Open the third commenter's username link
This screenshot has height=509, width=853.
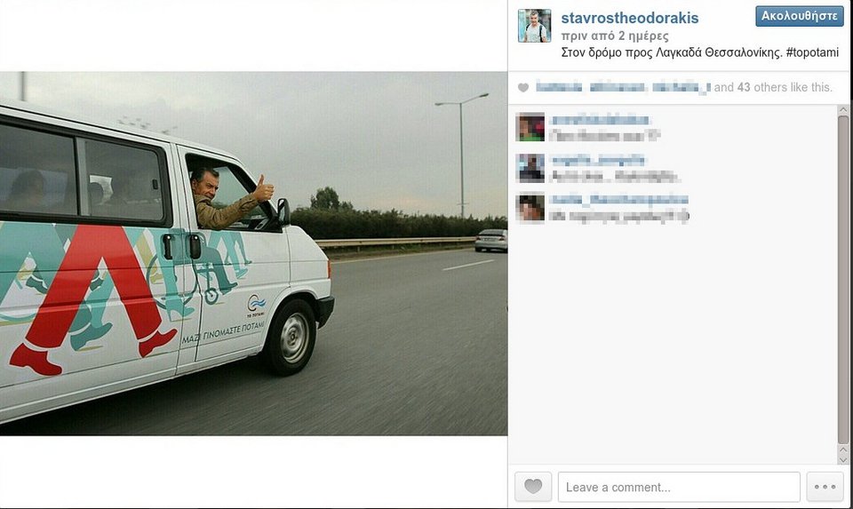[x=618, y=200]
